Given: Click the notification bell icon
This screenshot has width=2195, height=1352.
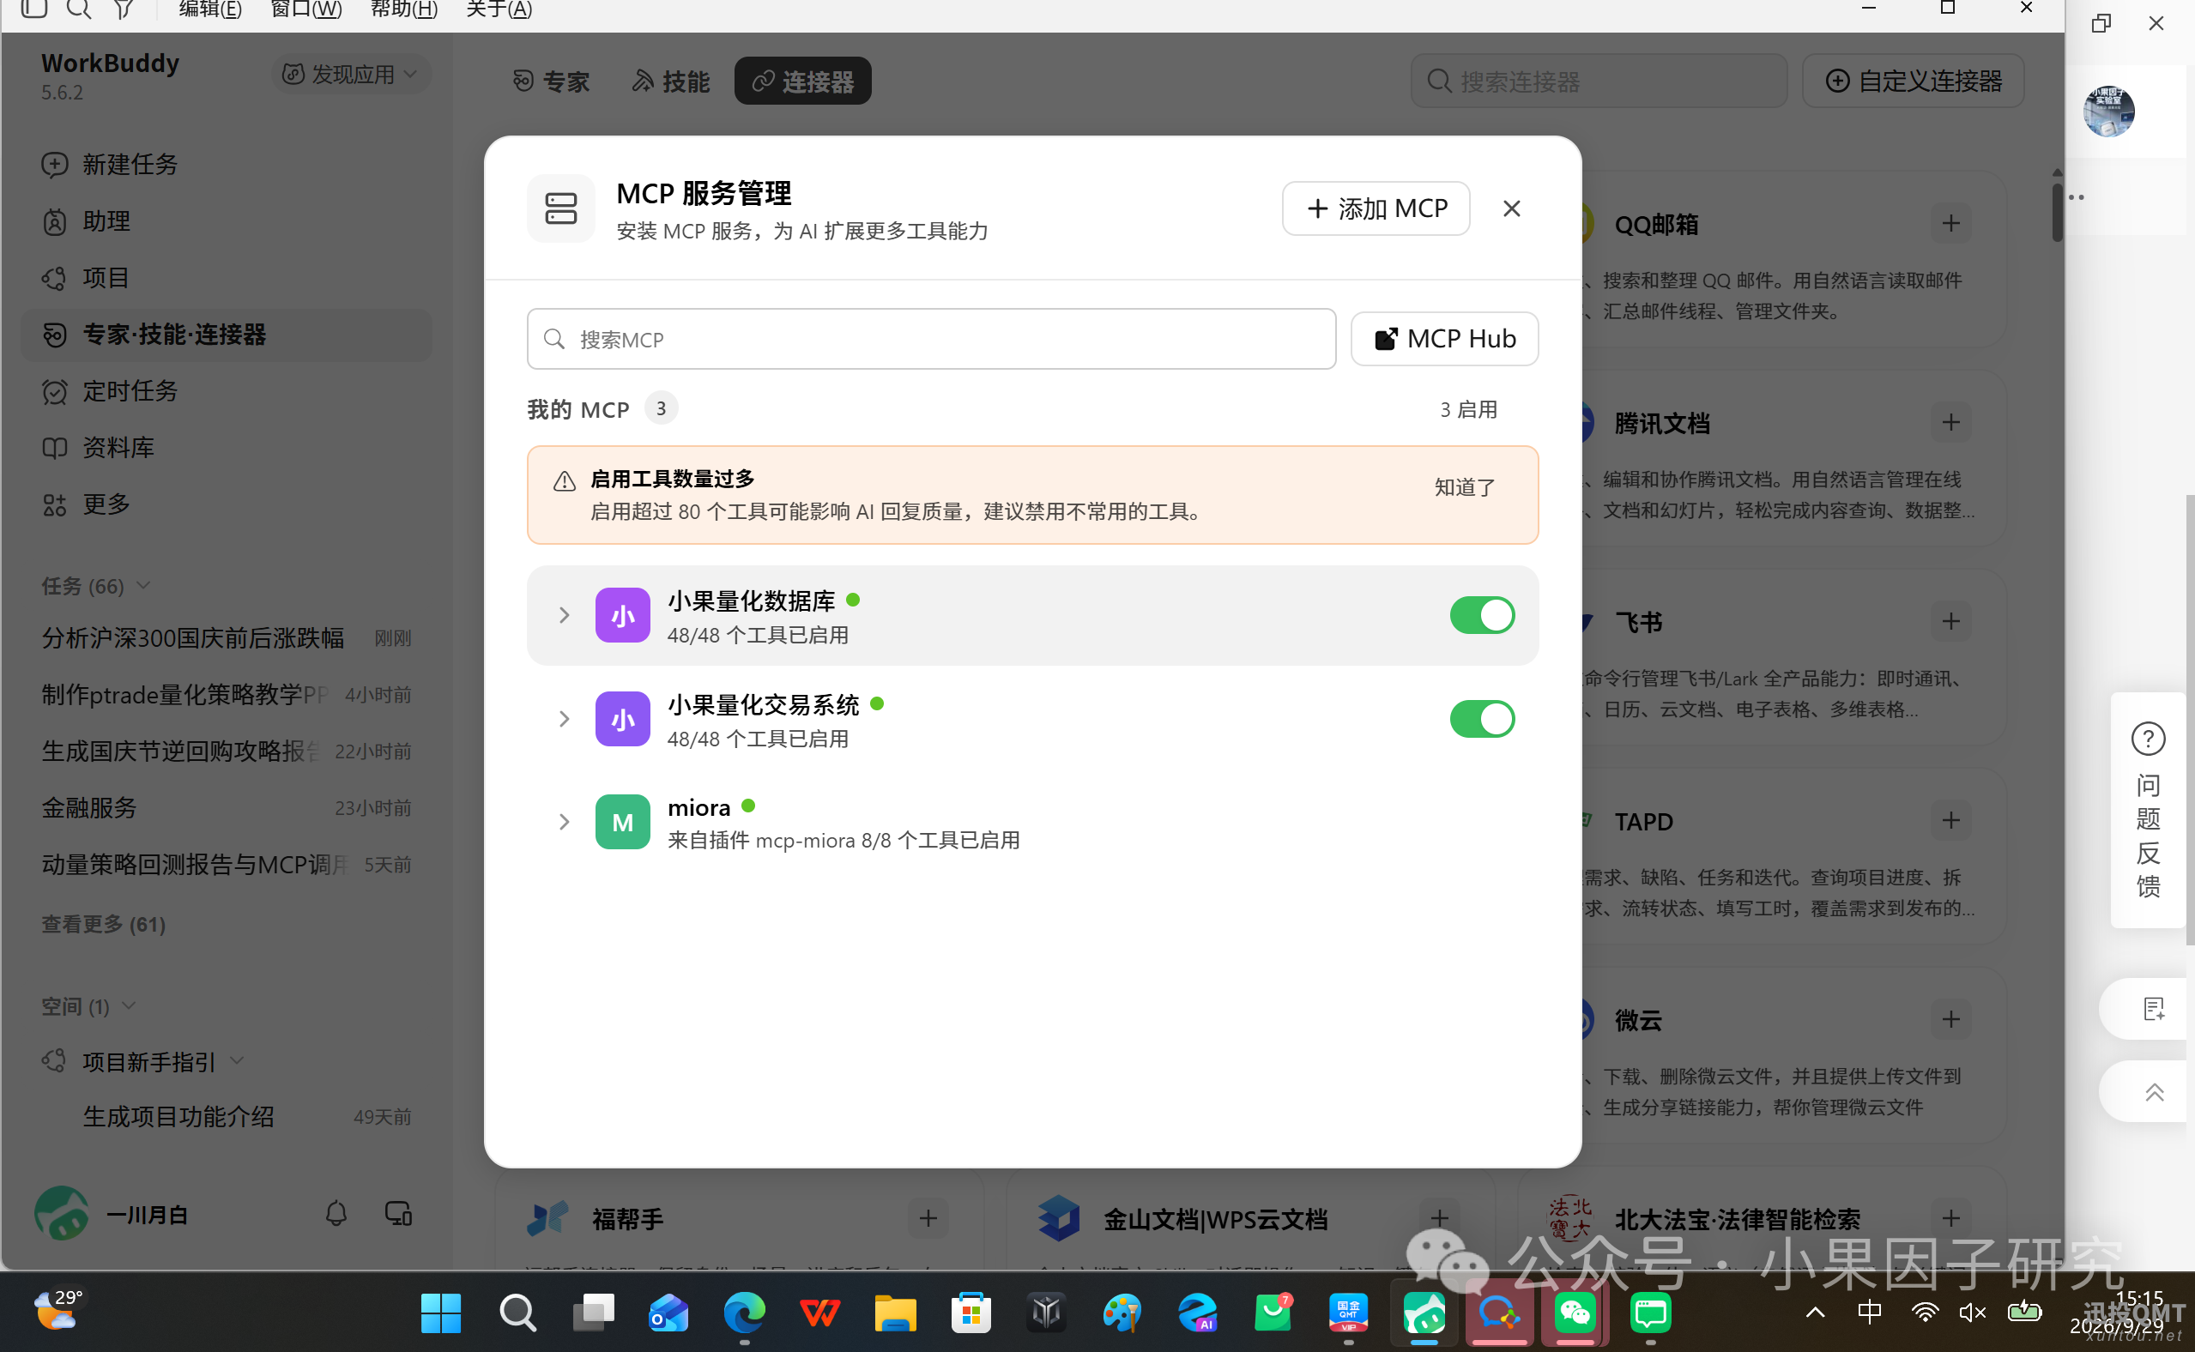Looking at the screenshot, I should click(336, 1214).
